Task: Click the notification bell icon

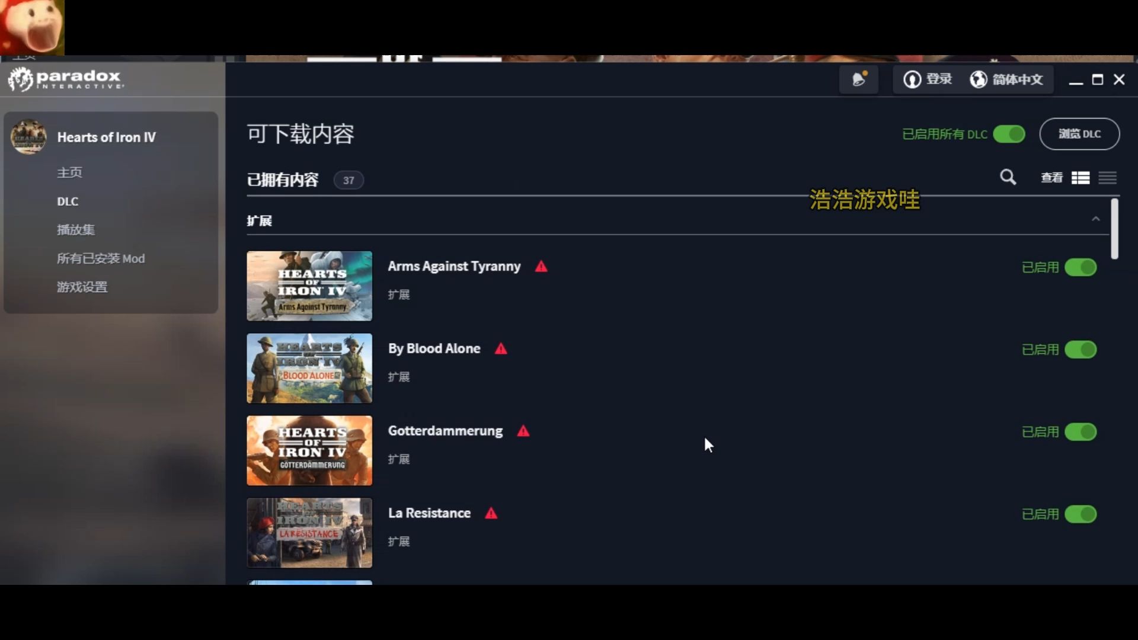Action: [x=858, y=79]
